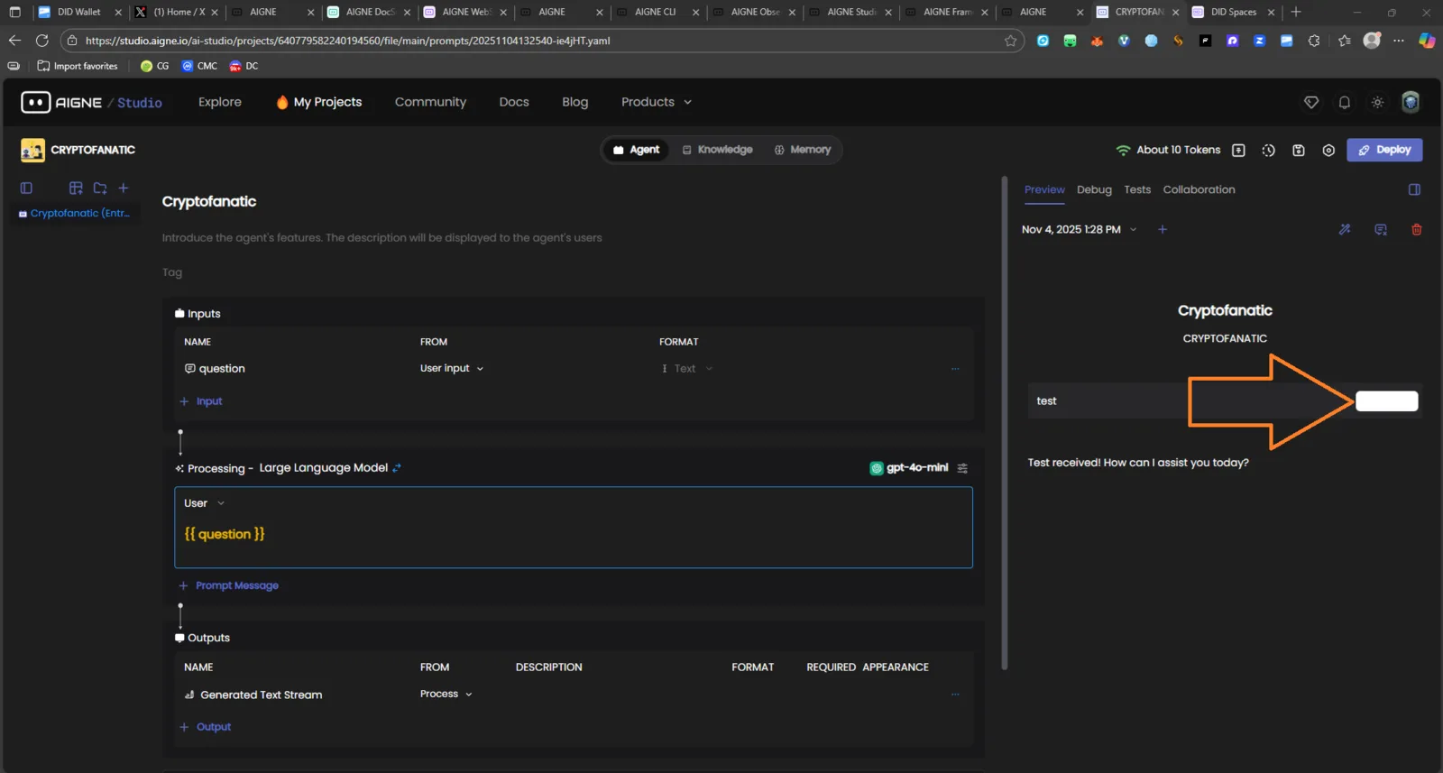Viewport: 1443px width, 773px height.
Task: Click the AIGNE Studio logo
Action: [91, 103]
